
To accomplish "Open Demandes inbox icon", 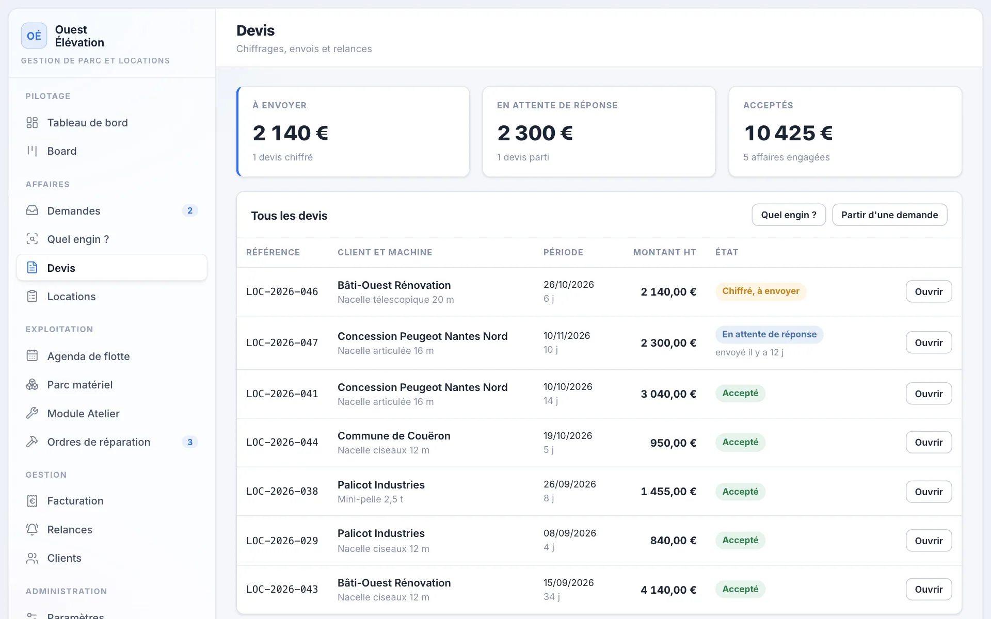I will [32, 210].
